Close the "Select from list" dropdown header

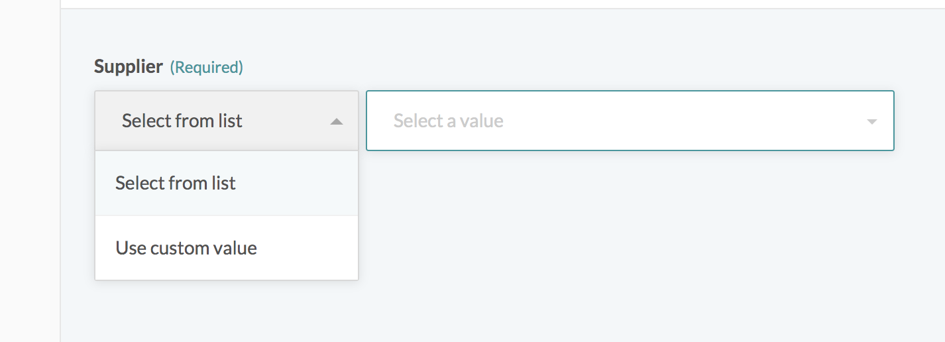[182, 121]
